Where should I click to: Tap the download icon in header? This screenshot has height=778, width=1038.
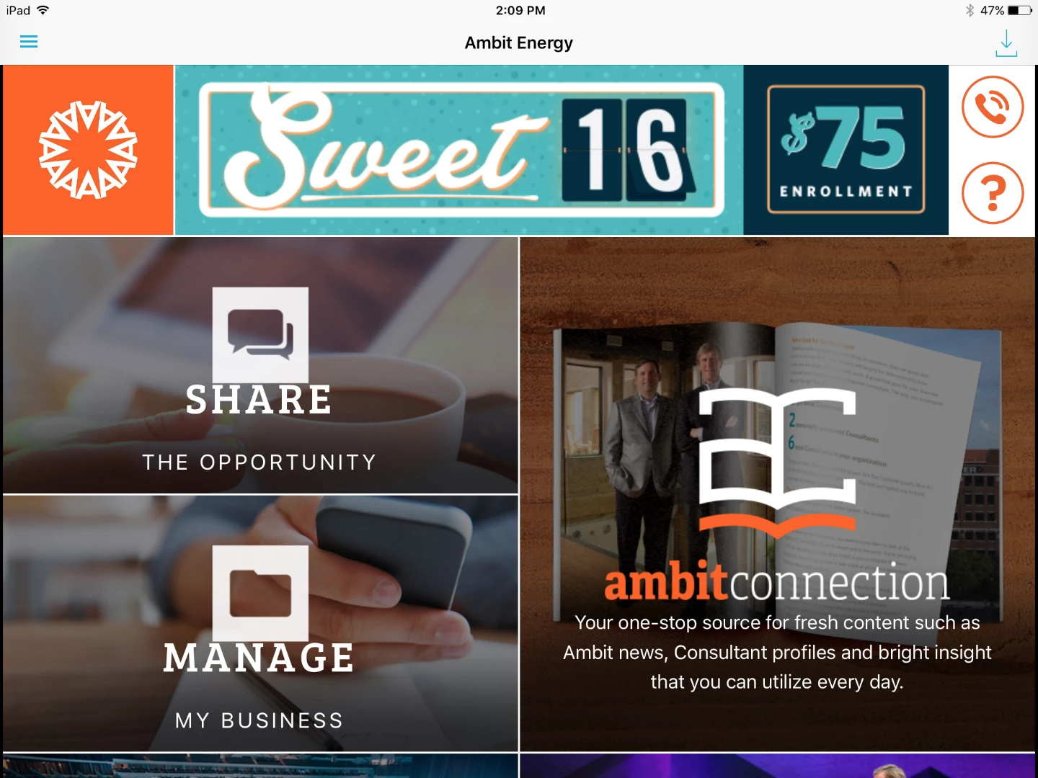point(1006,43)
